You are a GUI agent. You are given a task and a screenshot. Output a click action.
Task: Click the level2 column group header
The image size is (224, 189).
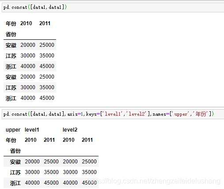(x=70, y=130)
